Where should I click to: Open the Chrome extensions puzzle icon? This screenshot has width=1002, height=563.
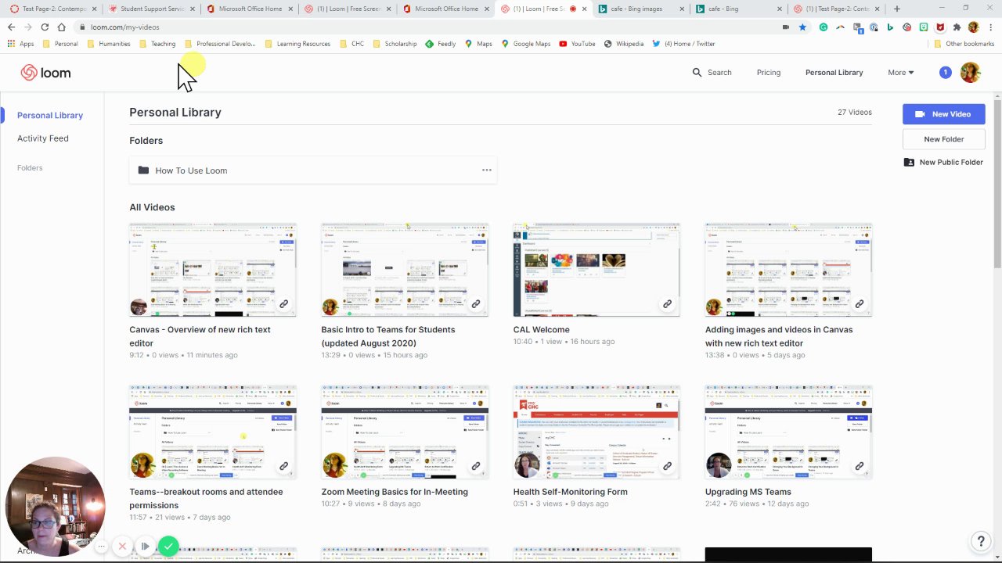pyautogui.click(x=957, y=27)
